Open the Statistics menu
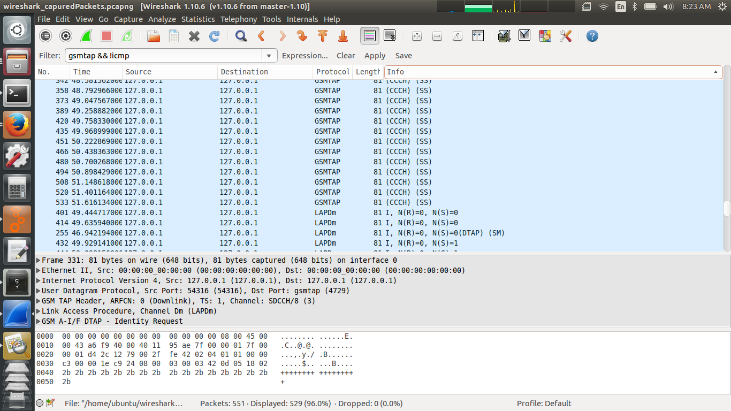This screenshot has width=731, height=411. (198, 19)
